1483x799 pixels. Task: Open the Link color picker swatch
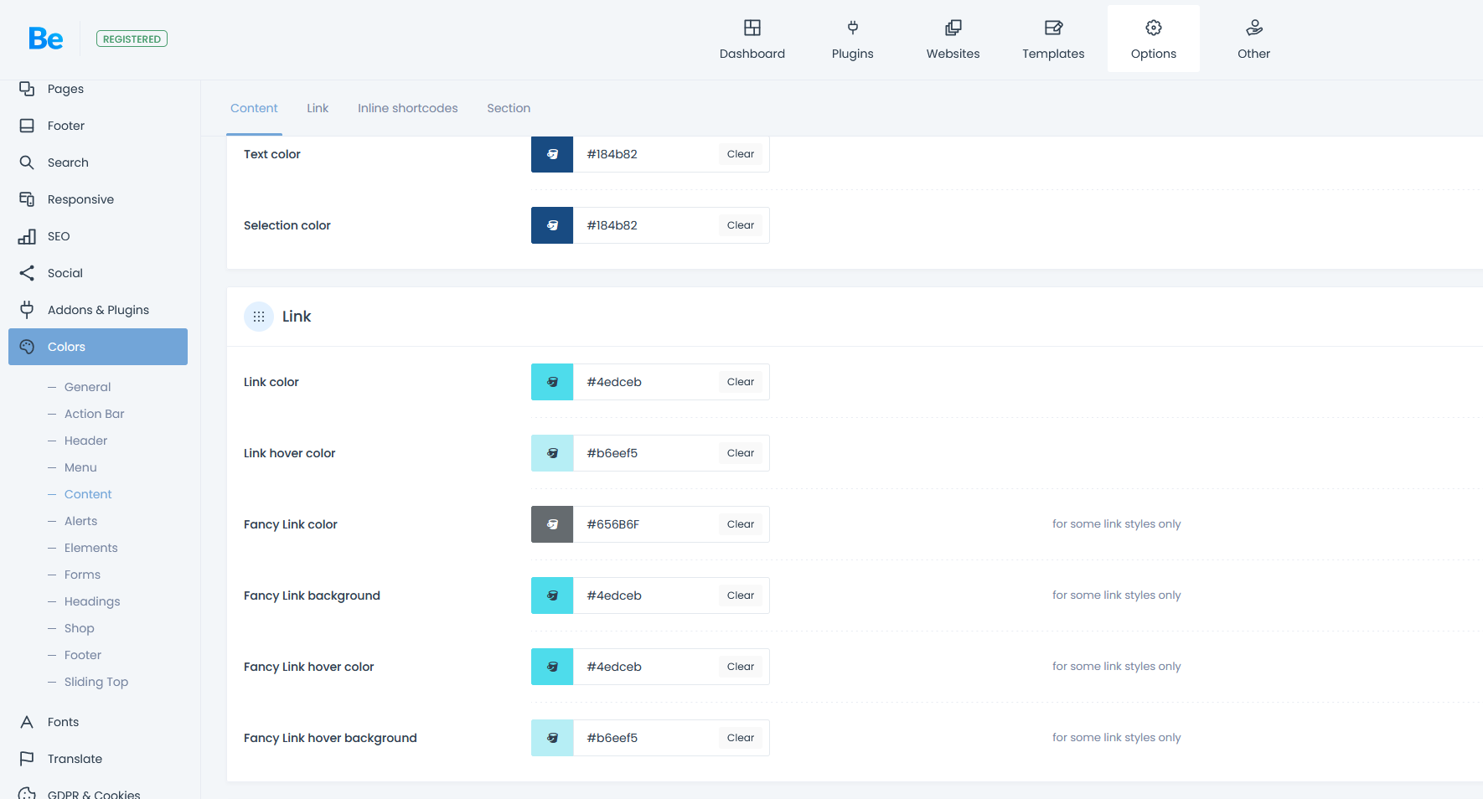[x=552, y=382]
